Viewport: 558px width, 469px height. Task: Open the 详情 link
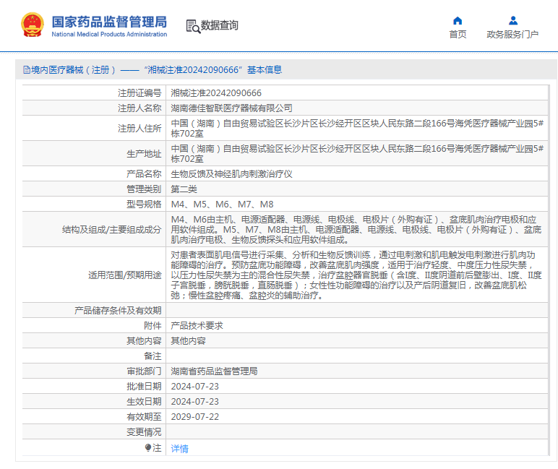179,448
